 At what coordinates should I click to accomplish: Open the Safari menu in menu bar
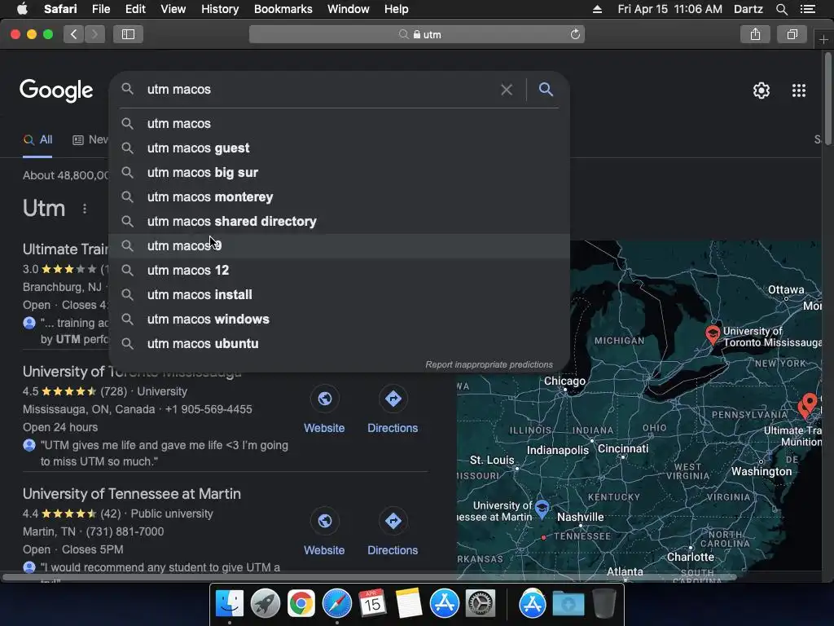(60, 9)
